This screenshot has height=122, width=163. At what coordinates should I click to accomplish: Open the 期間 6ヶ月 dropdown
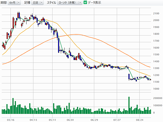coord(14,3)
